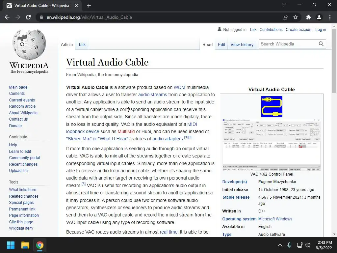
Task: Open the Edit tab
Action: coord(221,44)
